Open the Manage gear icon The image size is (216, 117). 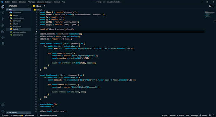tap(3, 111)
